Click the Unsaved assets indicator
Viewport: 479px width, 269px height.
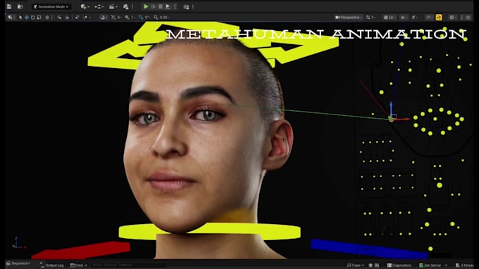[x=465, y=265]
